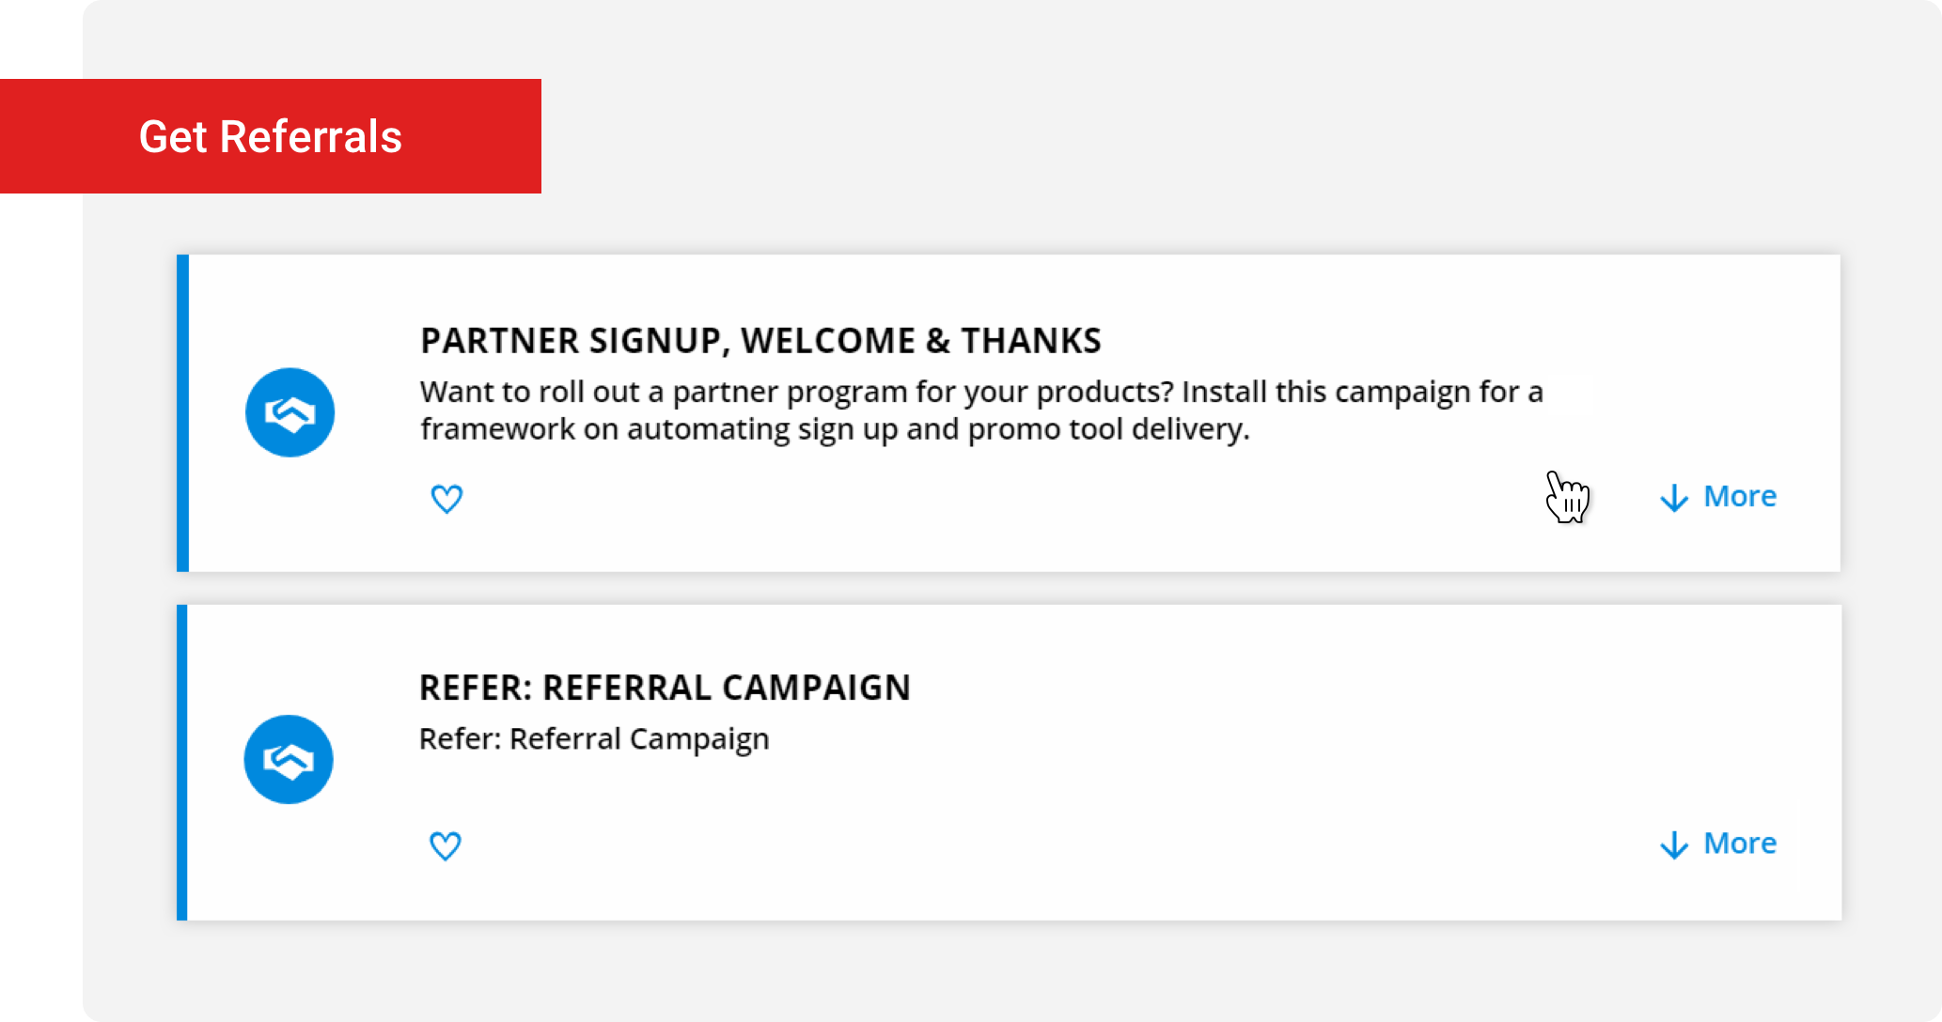The image size is (1942, 1022).
Task: Click the handshake icon on Referral Campaign card
Action: tap(289, 759)
